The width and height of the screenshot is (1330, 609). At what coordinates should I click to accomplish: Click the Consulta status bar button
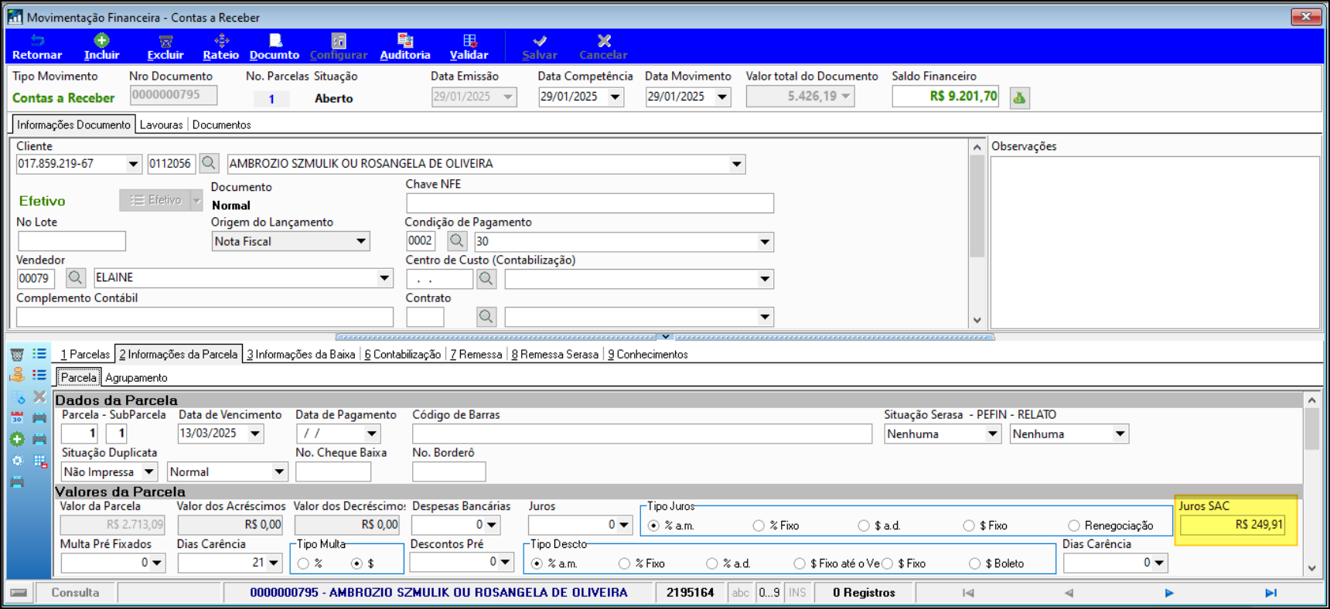(75, 593)
